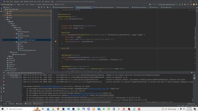Select PersonController class in Project tree
Image resolution: width=198 pixels, height=111 pixels.
point(24,36)
